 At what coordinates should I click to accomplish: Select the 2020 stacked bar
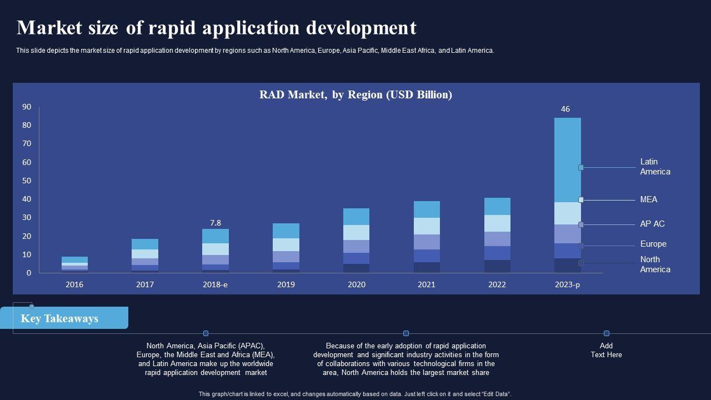pos(356,240)
